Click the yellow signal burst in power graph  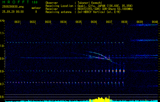(x=100, y=99)
